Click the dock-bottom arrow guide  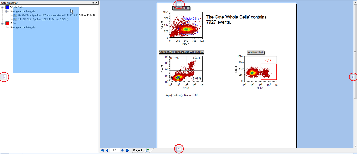point(179,149)
